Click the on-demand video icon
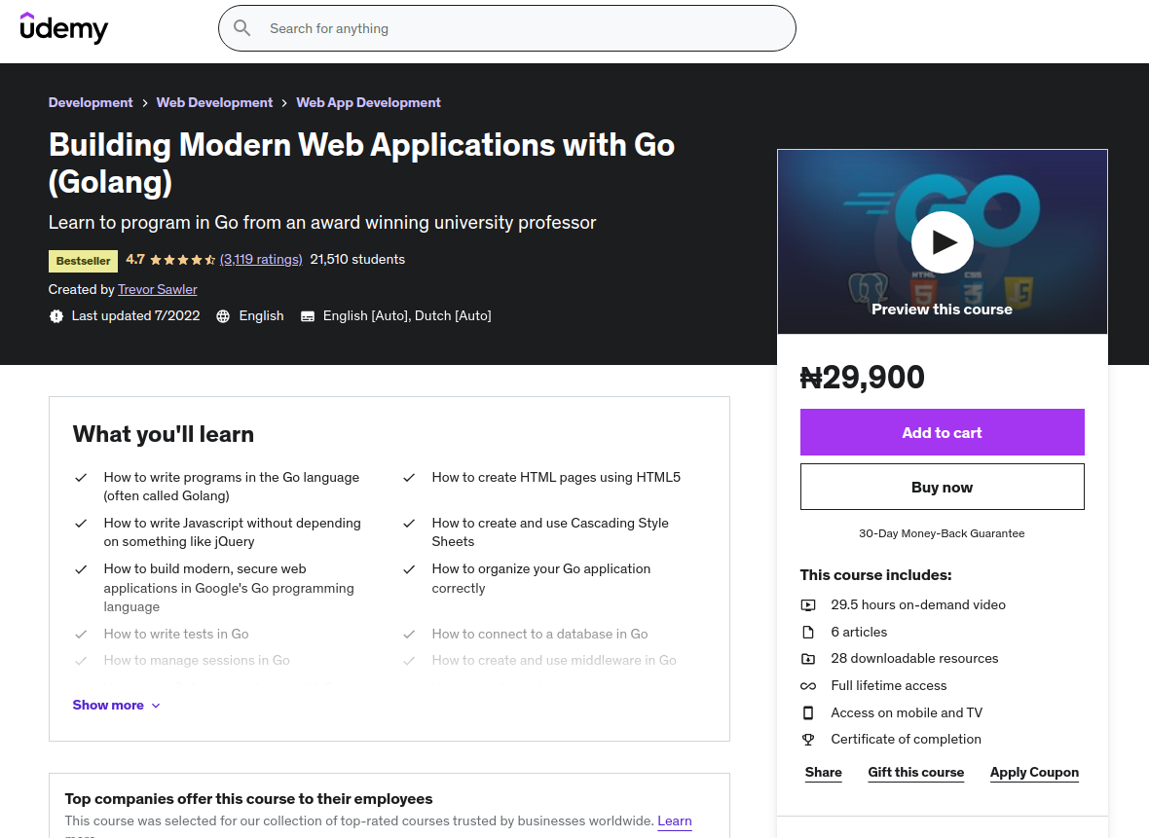The width and height of the screenshot is (1149, 838). (x=808, y=605)
